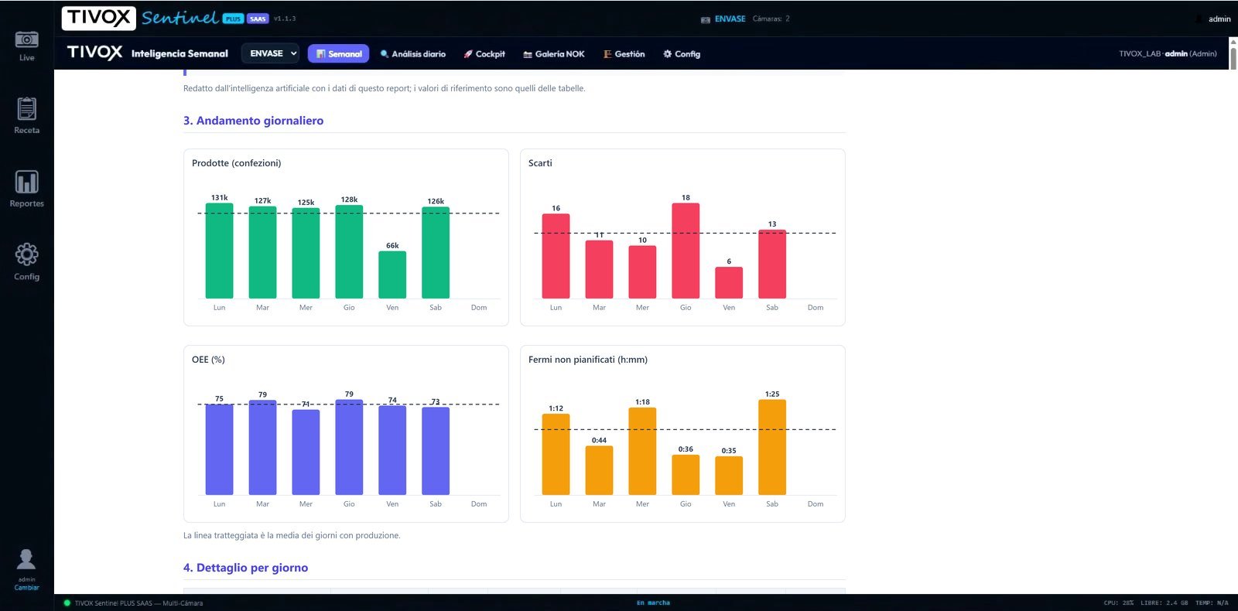Open the Live camera view in sidebar

pyautogui.click(x=26, y=45)
